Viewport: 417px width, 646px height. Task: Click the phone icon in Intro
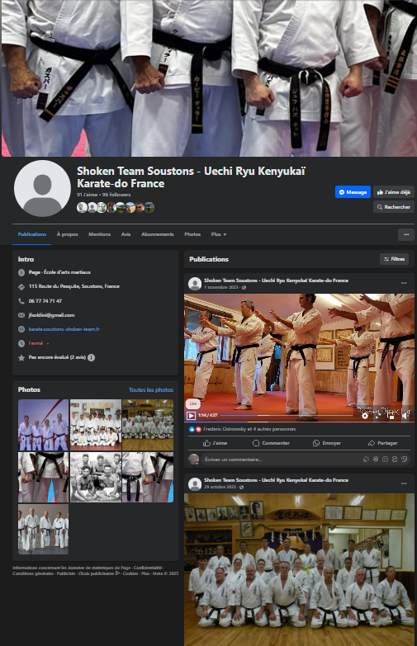pyautogui.click(x=21, y=301)
